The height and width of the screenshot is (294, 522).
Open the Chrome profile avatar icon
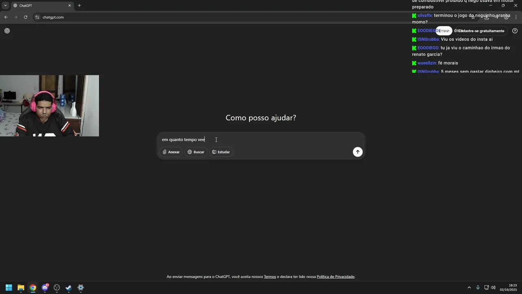coord(506,17)
